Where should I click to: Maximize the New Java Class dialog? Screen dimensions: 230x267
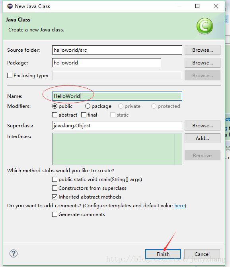coord(197,6)
